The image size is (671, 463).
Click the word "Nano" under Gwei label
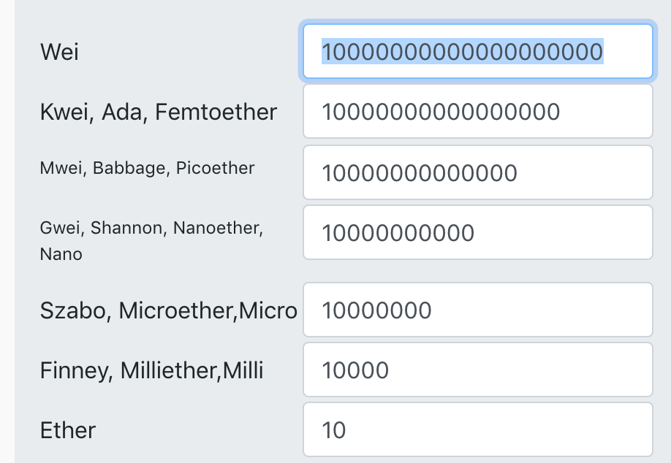pos(61,255)
